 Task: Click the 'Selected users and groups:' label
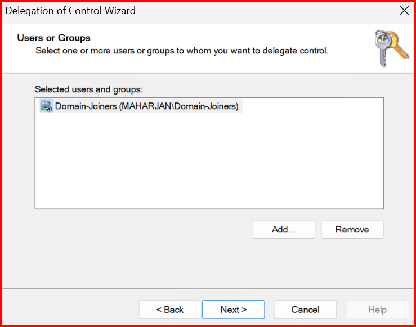tap(89, 89)
